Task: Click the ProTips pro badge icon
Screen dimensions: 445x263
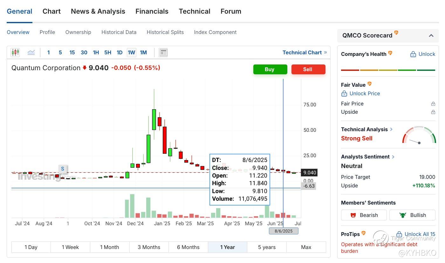Action: click(x=363, y=233)
